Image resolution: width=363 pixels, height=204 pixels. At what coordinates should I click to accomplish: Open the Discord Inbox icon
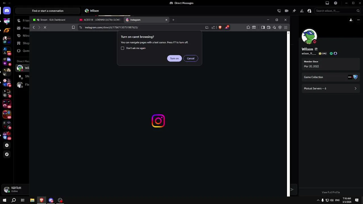point(327,3)
